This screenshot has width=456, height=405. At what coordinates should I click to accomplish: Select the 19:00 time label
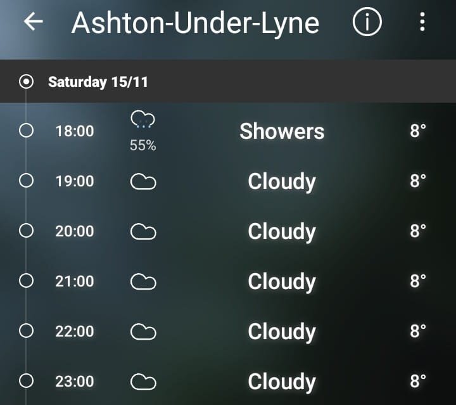(74, 181)
